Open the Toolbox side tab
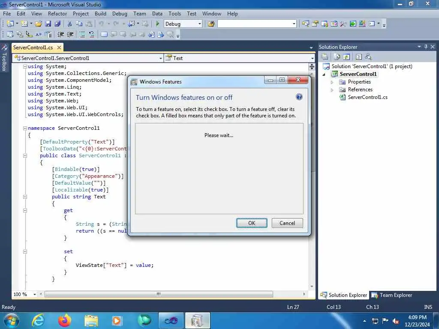Viewport: 439px width, 329px height. 4,57
